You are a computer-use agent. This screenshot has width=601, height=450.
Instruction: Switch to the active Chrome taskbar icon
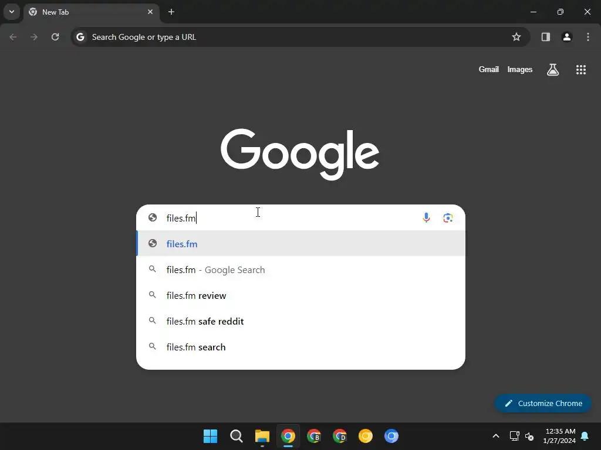(x=288, y=436)
